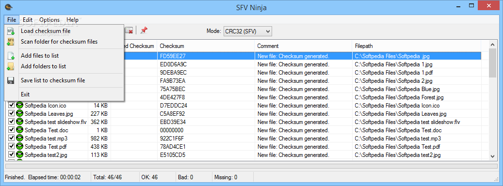503x186 pixels.
Task: Click filepath ending in Softpedia Test.pdf
Action: point(397,147)
